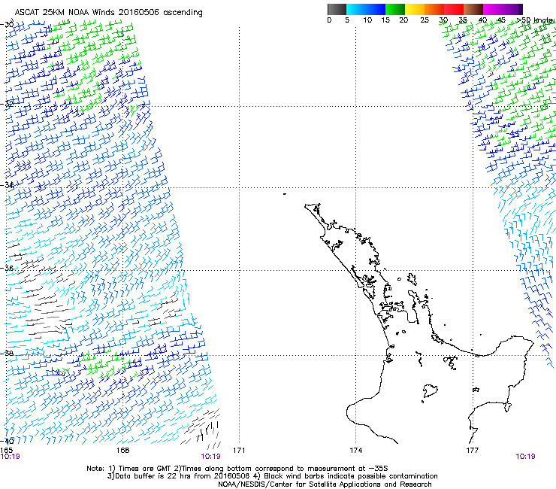Click the latitude label '-30'
This screenshot has height=489, width=556.
7,25
